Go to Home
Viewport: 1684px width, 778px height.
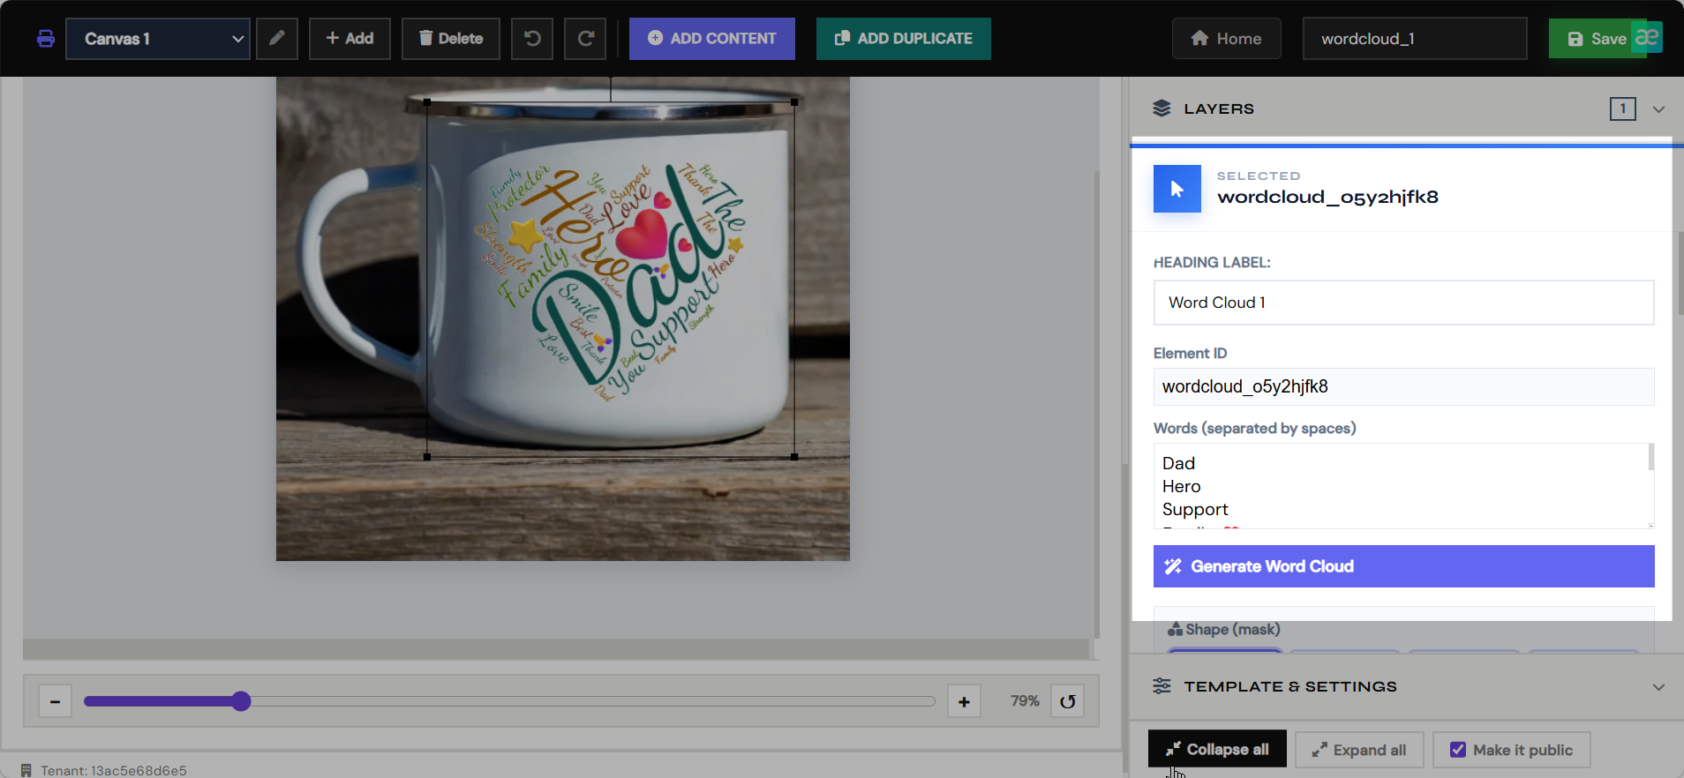click(x=1227, y=39)
